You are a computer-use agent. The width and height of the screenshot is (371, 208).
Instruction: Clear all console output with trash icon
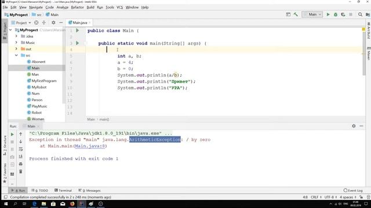(21, 172)
